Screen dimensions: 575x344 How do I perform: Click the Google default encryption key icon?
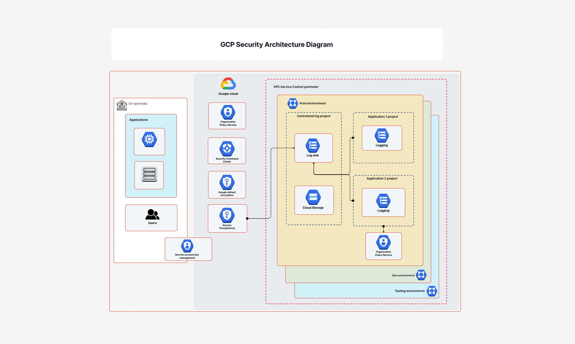[x=227, y=182]
